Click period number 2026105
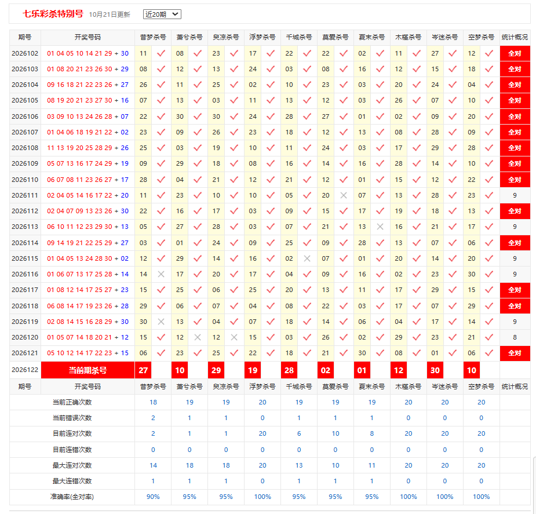536x514 pixels. [25, 100]
